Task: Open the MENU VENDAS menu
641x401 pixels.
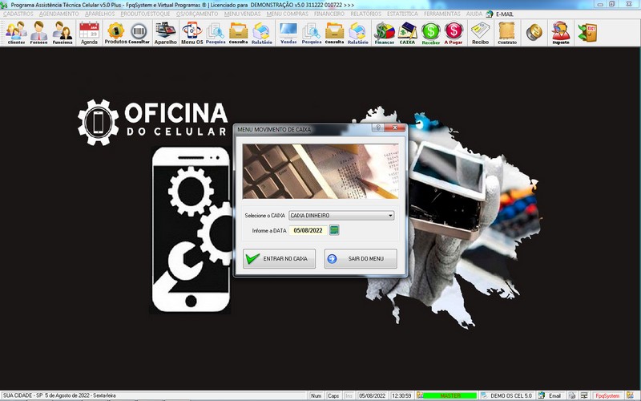Action: pos(243,14)
